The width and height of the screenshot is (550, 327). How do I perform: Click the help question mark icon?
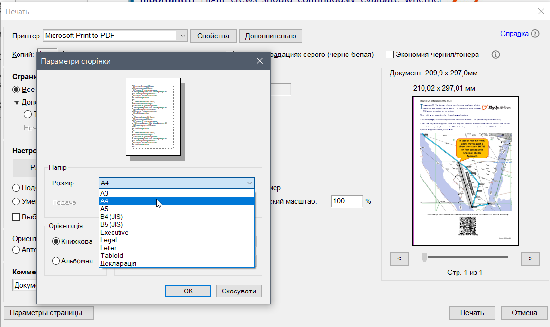(x=535, y=34)
